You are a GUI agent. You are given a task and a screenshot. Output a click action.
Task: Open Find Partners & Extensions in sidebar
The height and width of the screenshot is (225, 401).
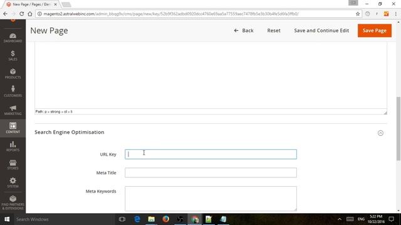click(13, 202)
